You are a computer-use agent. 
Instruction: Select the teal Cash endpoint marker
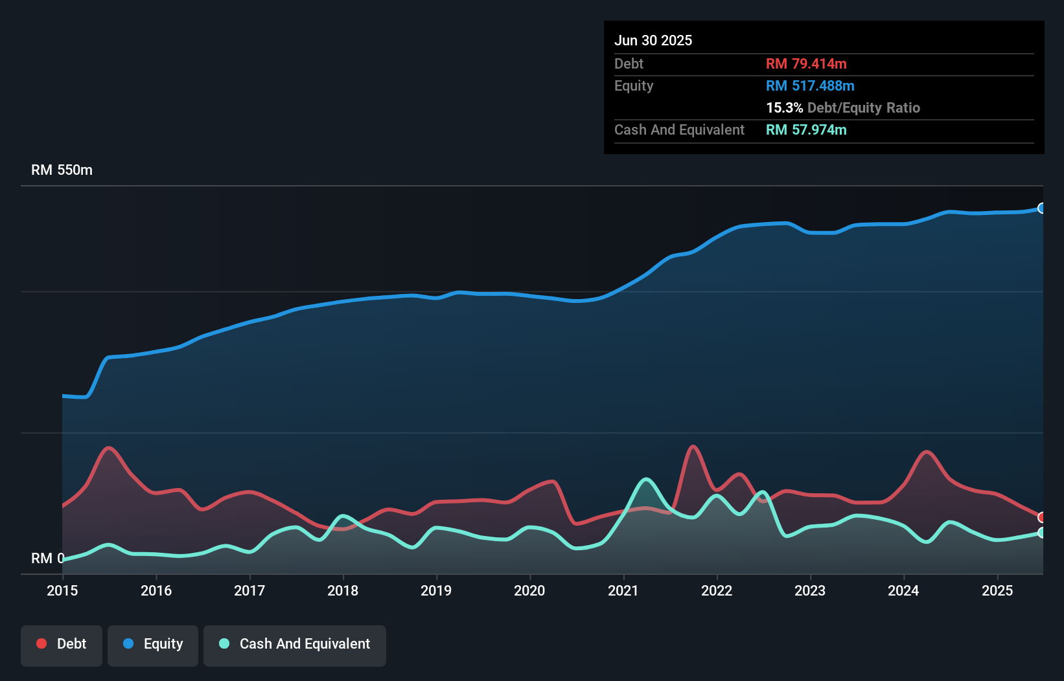(x=1041, y=533)
